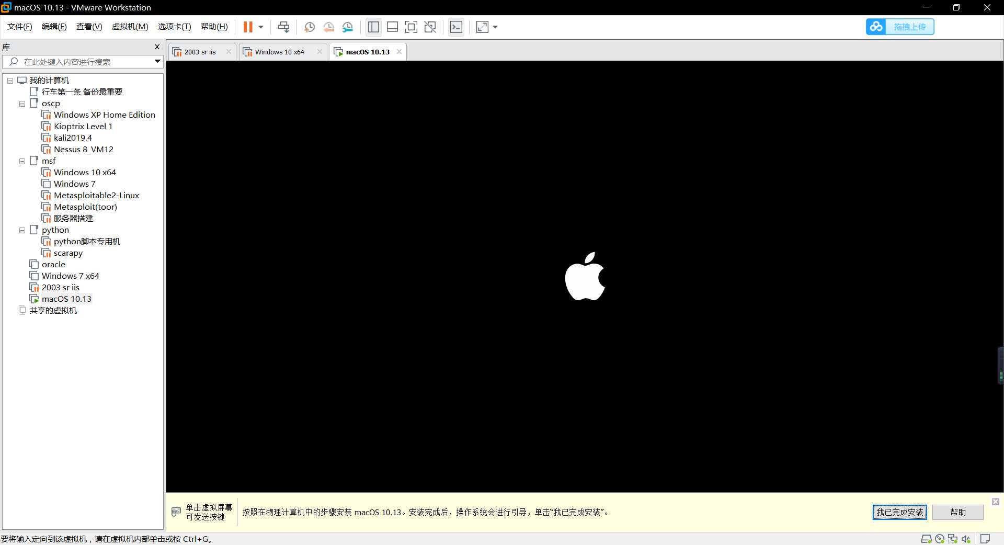Screen dimensions: 1004x545
Task: Collapse the python folder node
Action: click(22, 230)
